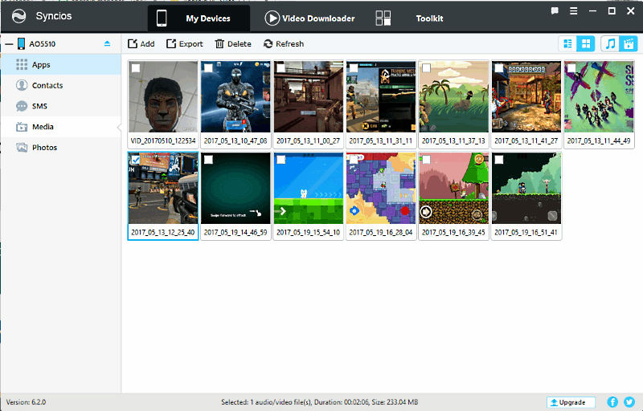Collapse the AO5510 device tree
This screenshot has height=411, width=643.
[x=9, y=44]
